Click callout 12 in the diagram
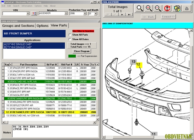194x140 pixels. click(139, 65)
